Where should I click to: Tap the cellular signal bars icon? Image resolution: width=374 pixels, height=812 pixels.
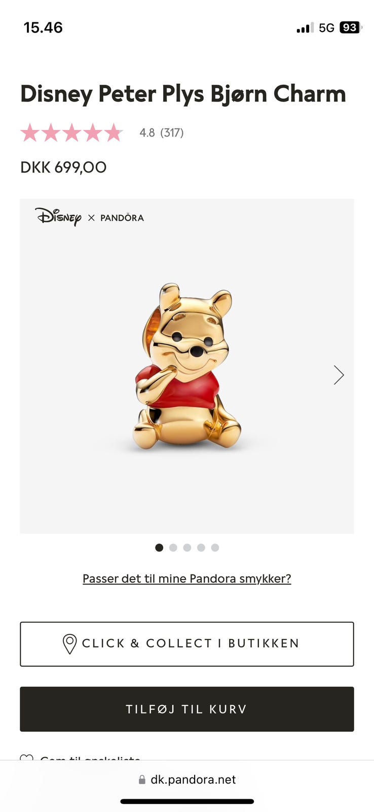tap(305, 28)
